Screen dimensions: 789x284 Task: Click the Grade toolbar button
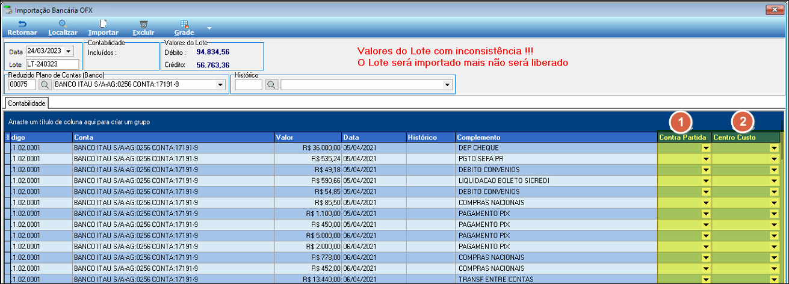[184, 28]
